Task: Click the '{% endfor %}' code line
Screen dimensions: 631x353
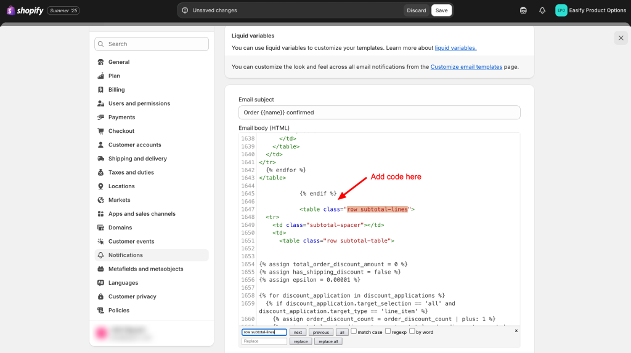Action: 286,170
